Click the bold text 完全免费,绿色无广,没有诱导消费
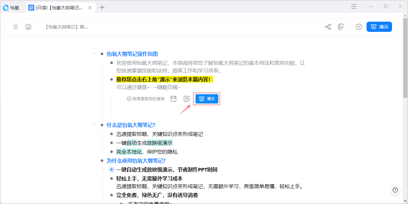The image size is (408, 204). (157, 195)
